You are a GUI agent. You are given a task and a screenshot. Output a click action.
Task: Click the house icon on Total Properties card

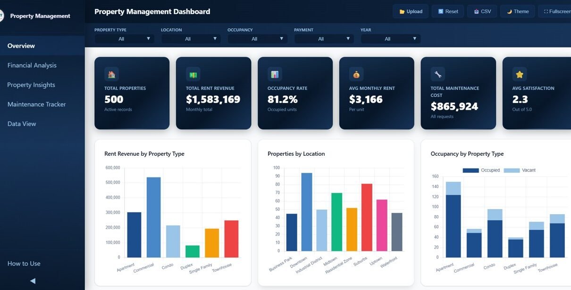tap(111, 74)
